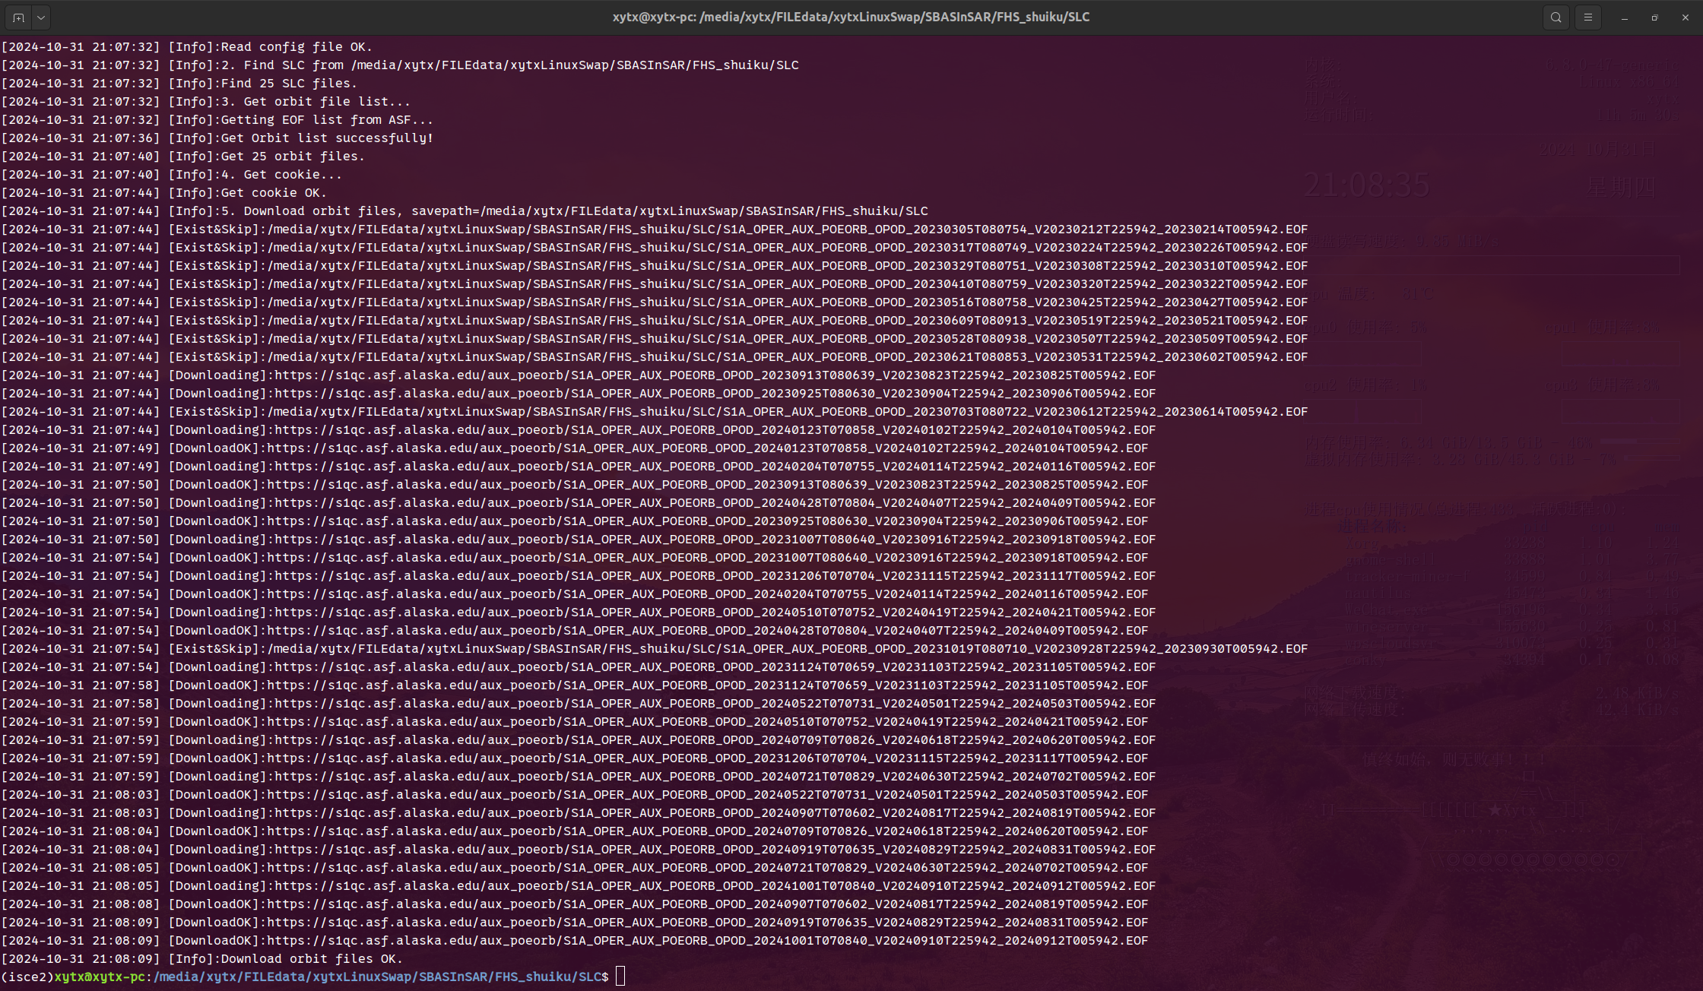The height and width of the screenshot is (991, 1703).
Task: Open Downloading URL for 20241001T070840 EOF
Action: click(715, 886)
